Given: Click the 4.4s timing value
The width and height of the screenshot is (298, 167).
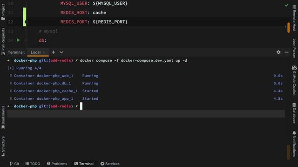Looking at the screenshot, I should (x=278, y=91).
